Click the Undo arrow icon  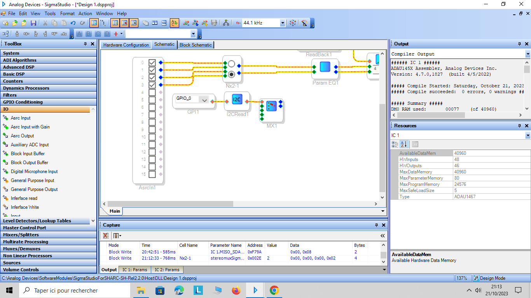(73, 23)
